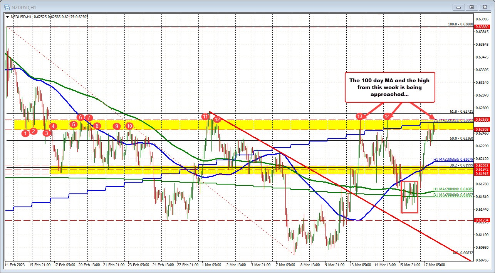Click the 0.60765 price scale value
The height and width of the screenshot is (273, 495).
482,260
